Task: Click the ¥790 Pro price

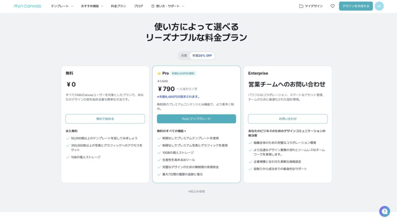Action: tap(166, 89)
